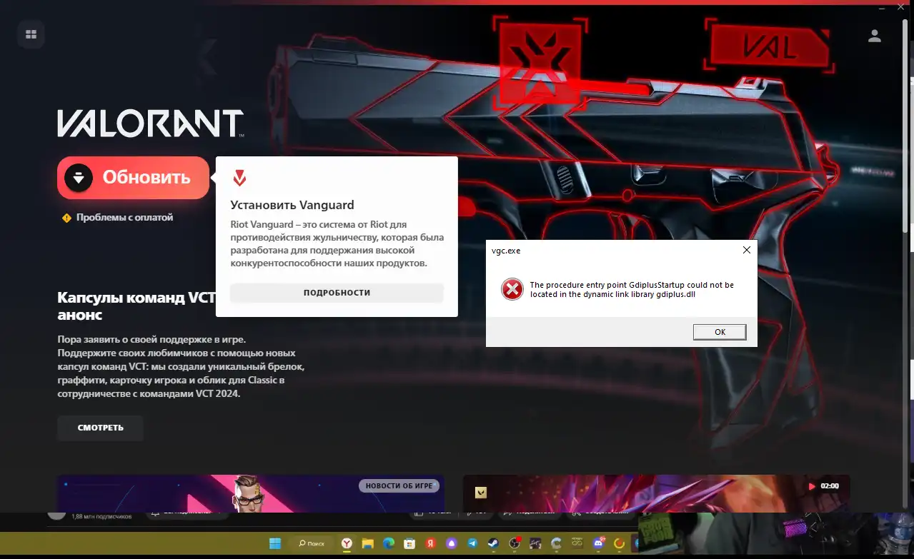Image resolution: width=914 pixels, height=559 pixels.
Task: Play the 02:00 video card
Action: pyautogui.click(x=657, y=493)
